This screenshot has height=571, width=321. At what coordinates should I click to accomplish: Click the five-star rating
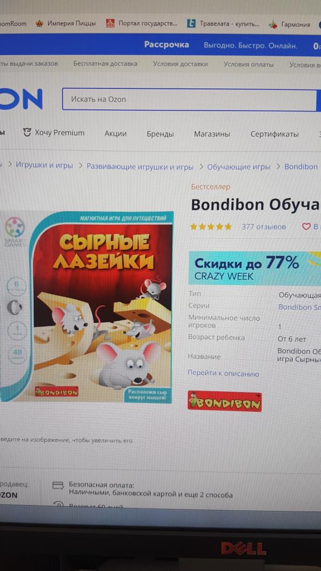[x=211, y=227]
